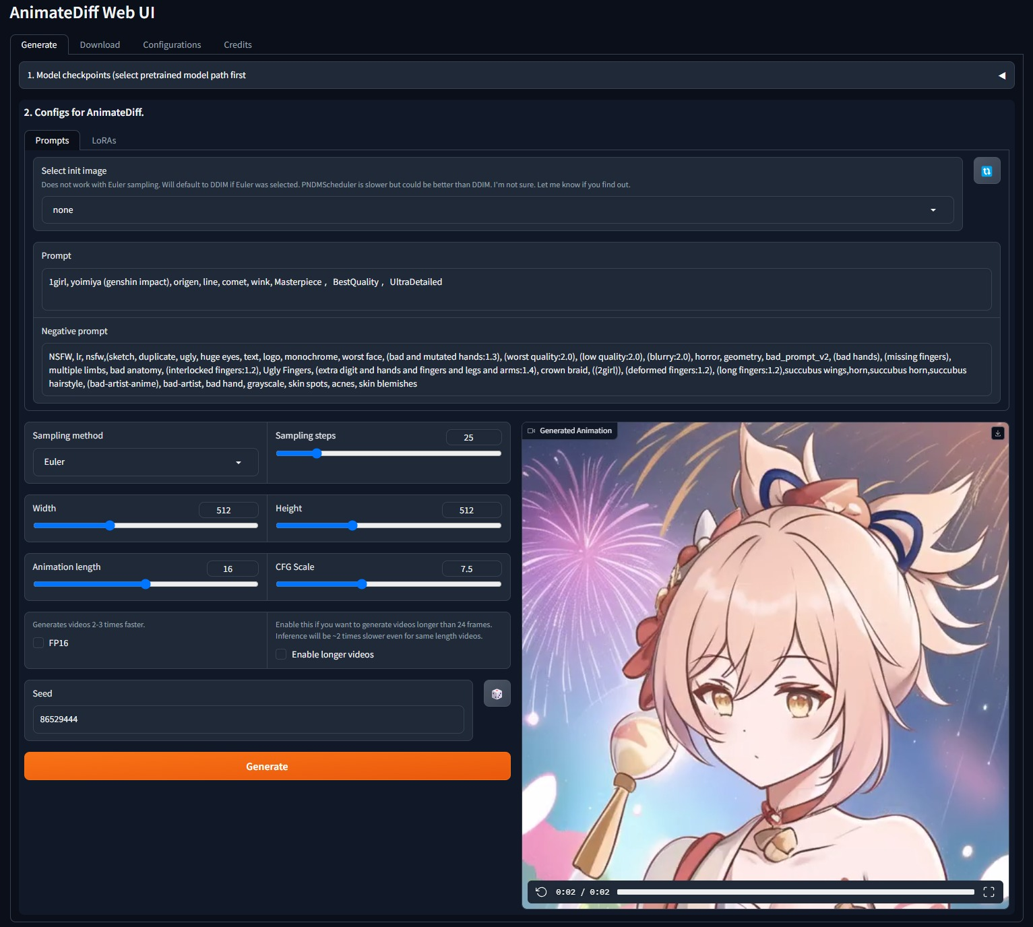Click the 0:02 / 0:02 time display
Screen dimensions: 1033x927
pos(582,892)
